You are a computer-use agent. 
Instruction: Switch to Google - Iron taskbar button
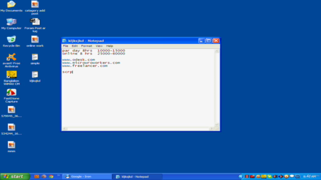(87, 176)
